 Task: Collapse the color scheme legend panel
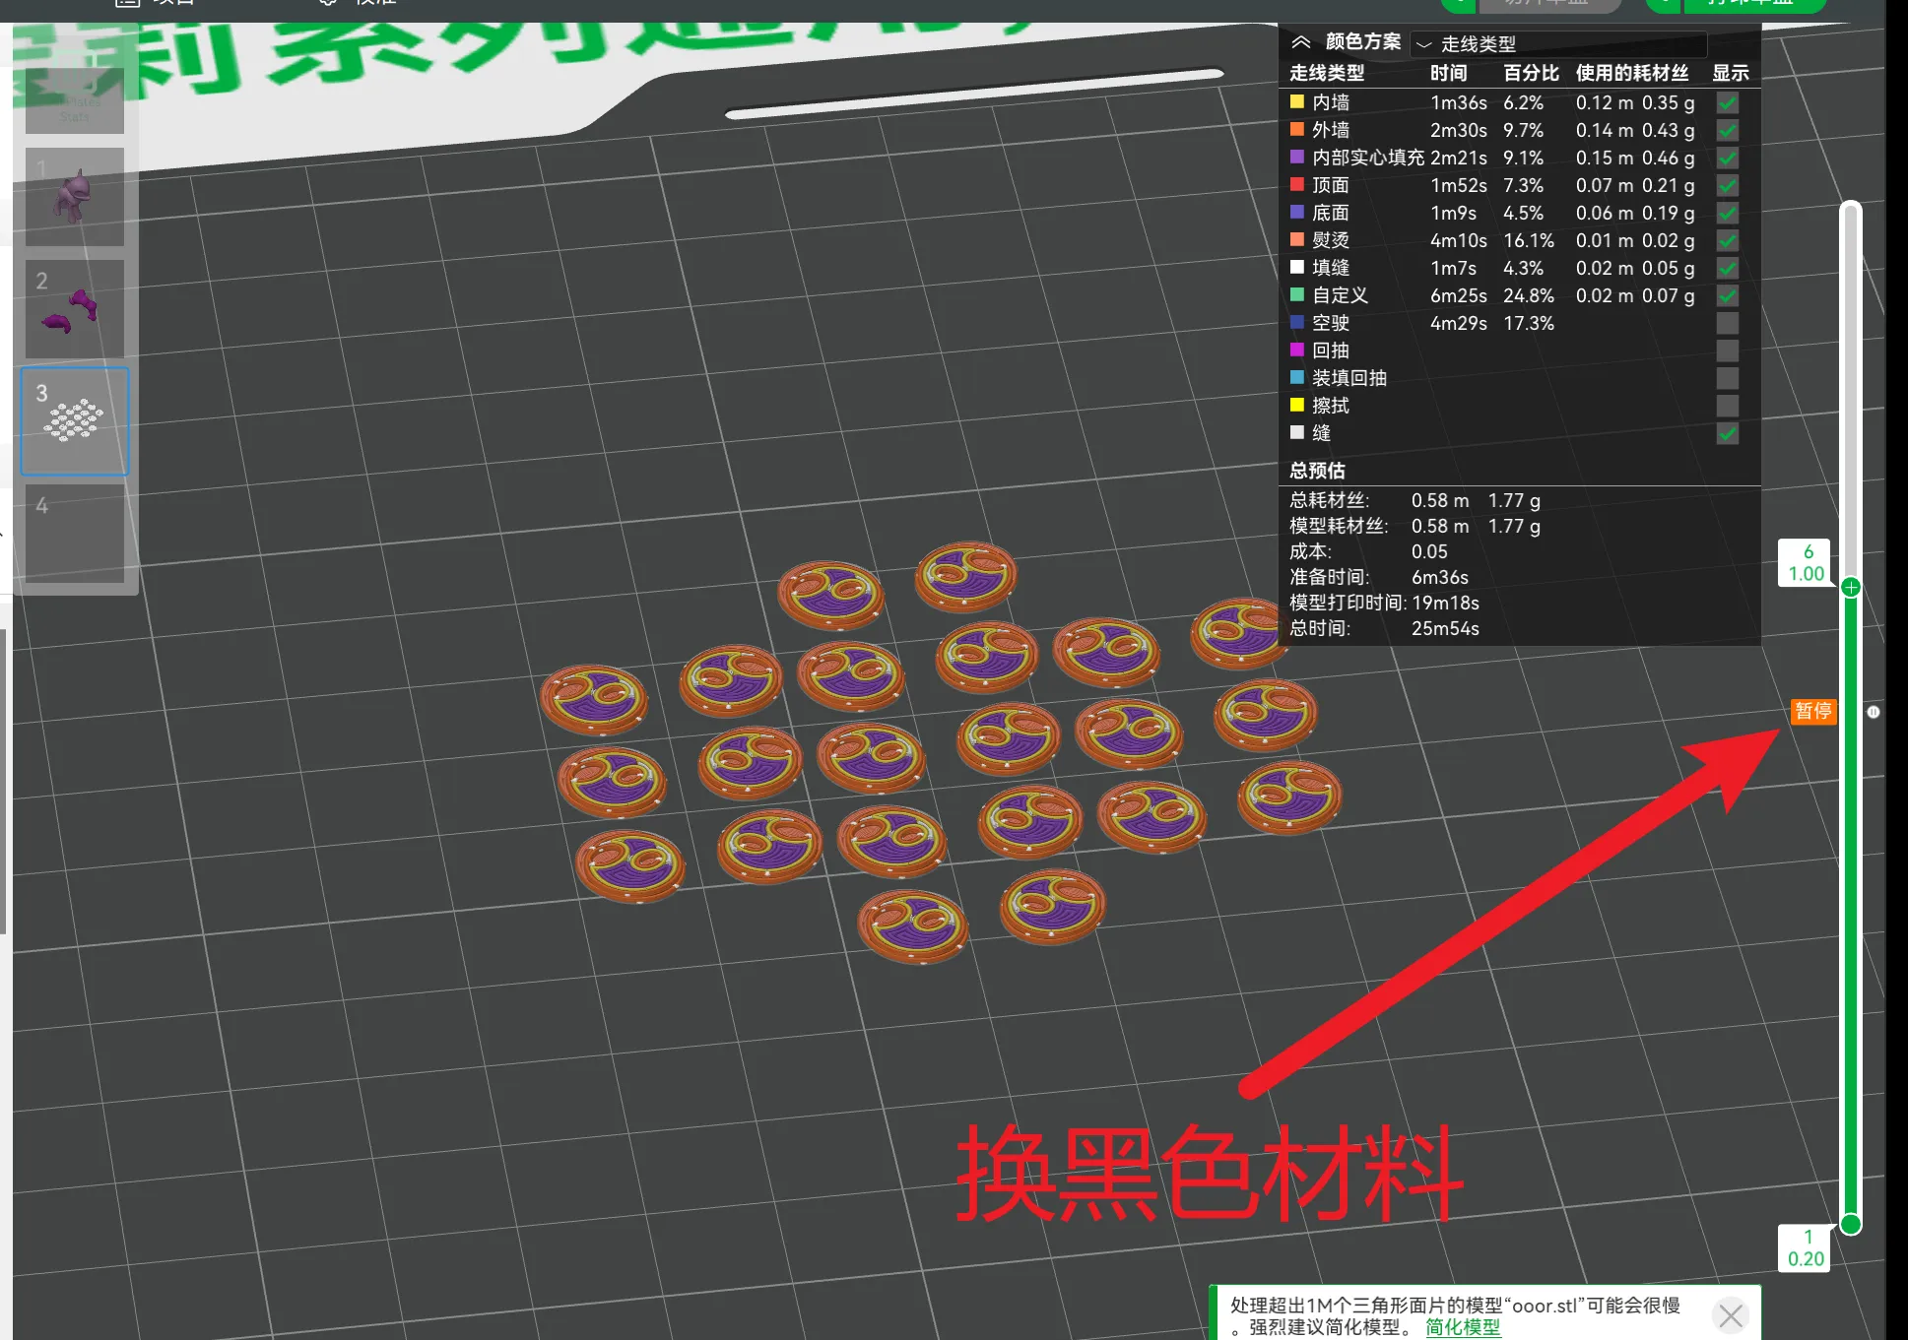coord(1300,41)
